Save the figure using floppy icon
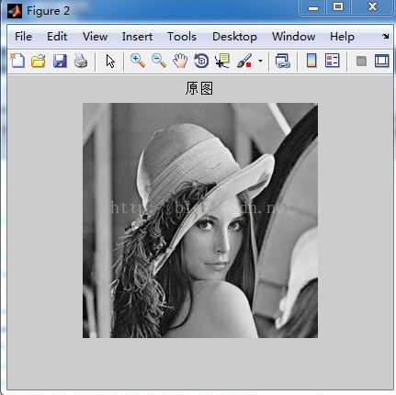This screenshot has height=395, width=396. point(60,61)
